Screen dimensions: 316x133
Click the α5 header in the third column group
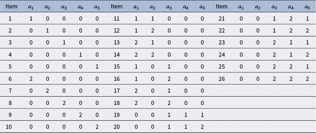[x=307, y=7]
